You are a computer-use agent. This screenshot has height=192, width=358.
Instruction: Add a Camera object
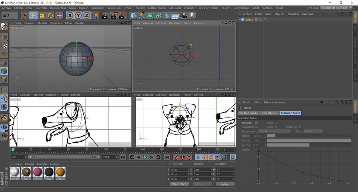tap(183, 16)
